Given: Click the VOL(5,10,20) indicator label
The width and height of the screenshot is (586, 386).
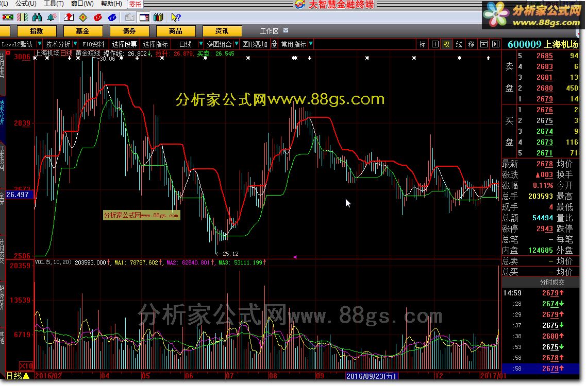Looking at the screenshot, I should coord(53,262).
